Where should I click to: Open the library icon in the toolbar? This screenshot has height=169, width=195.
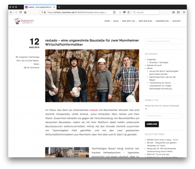point(174,12)
